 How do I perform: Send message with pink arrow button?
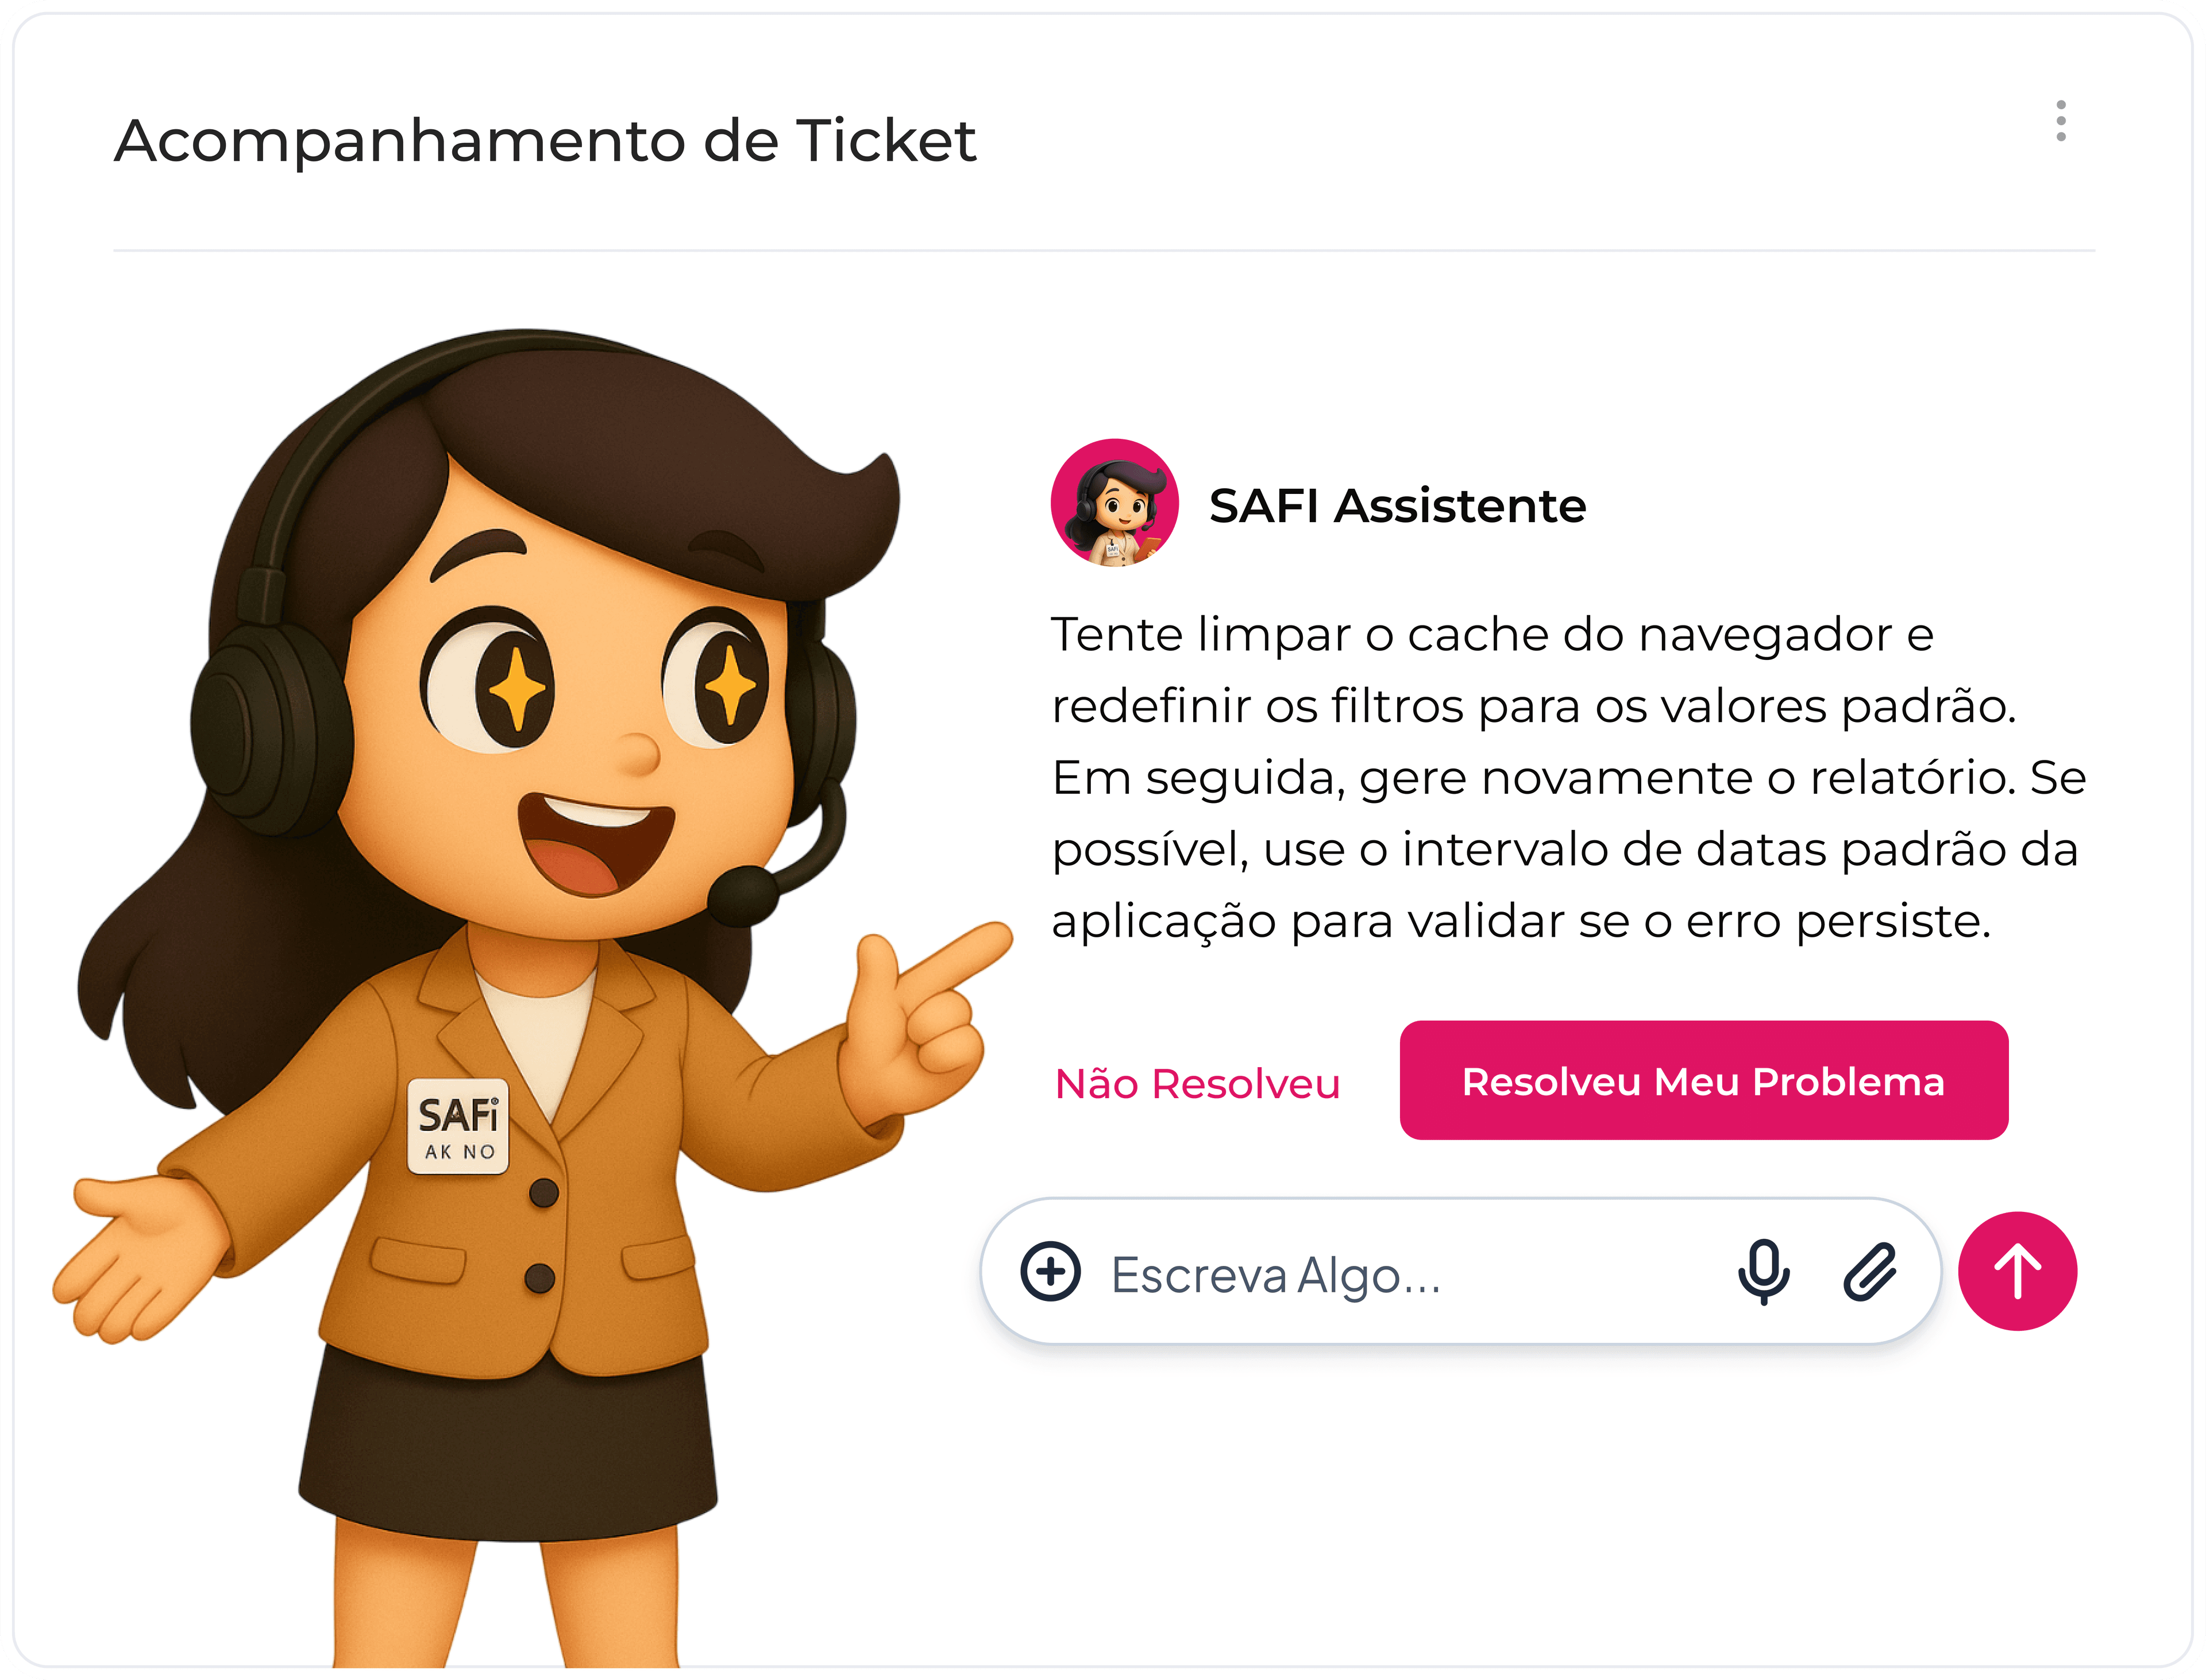2017,1271
